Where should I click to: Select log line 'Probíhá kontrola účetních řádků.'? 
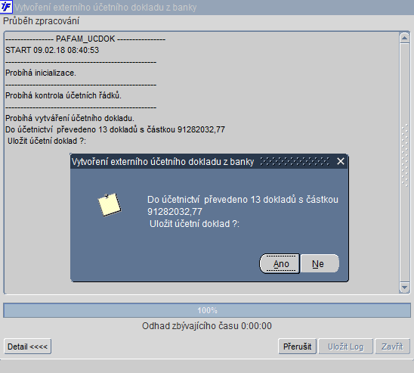point(63,95)
